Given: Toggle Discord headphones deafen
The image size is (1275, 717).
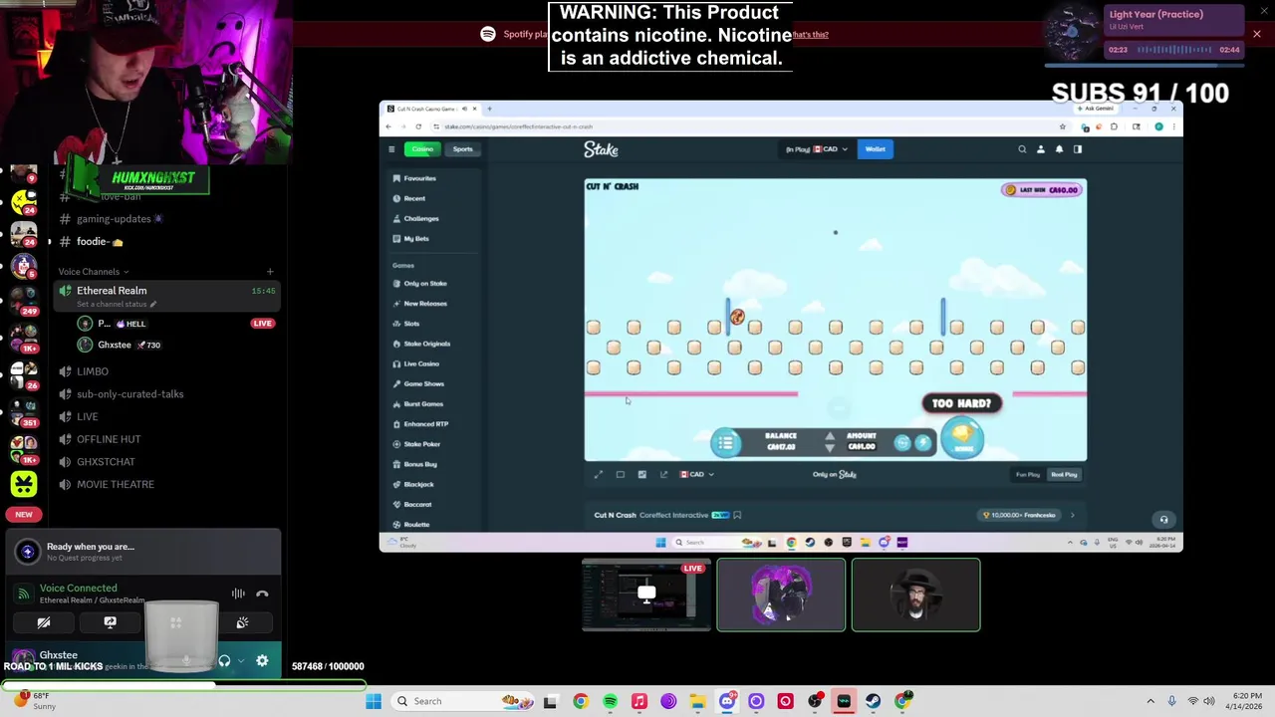Looking at the screenshot, I should (224, 660).
